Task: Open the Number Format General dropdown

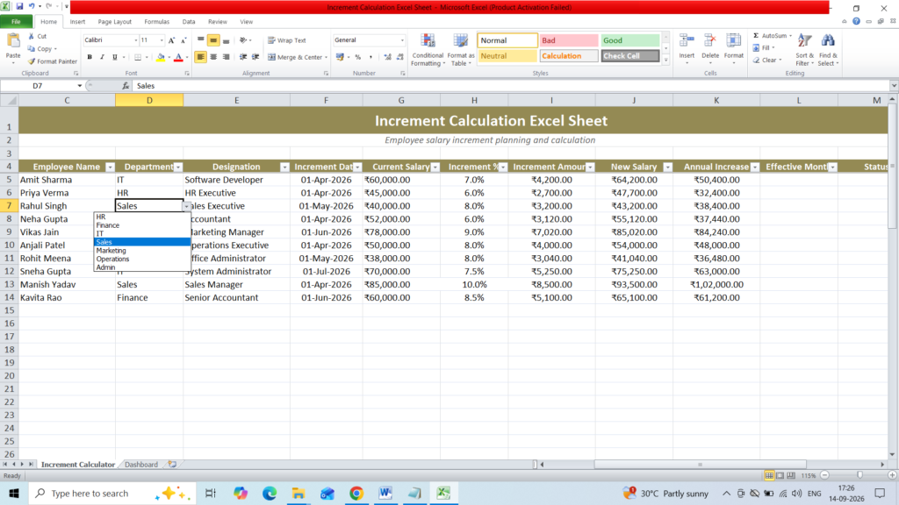Action: (401, 40)
